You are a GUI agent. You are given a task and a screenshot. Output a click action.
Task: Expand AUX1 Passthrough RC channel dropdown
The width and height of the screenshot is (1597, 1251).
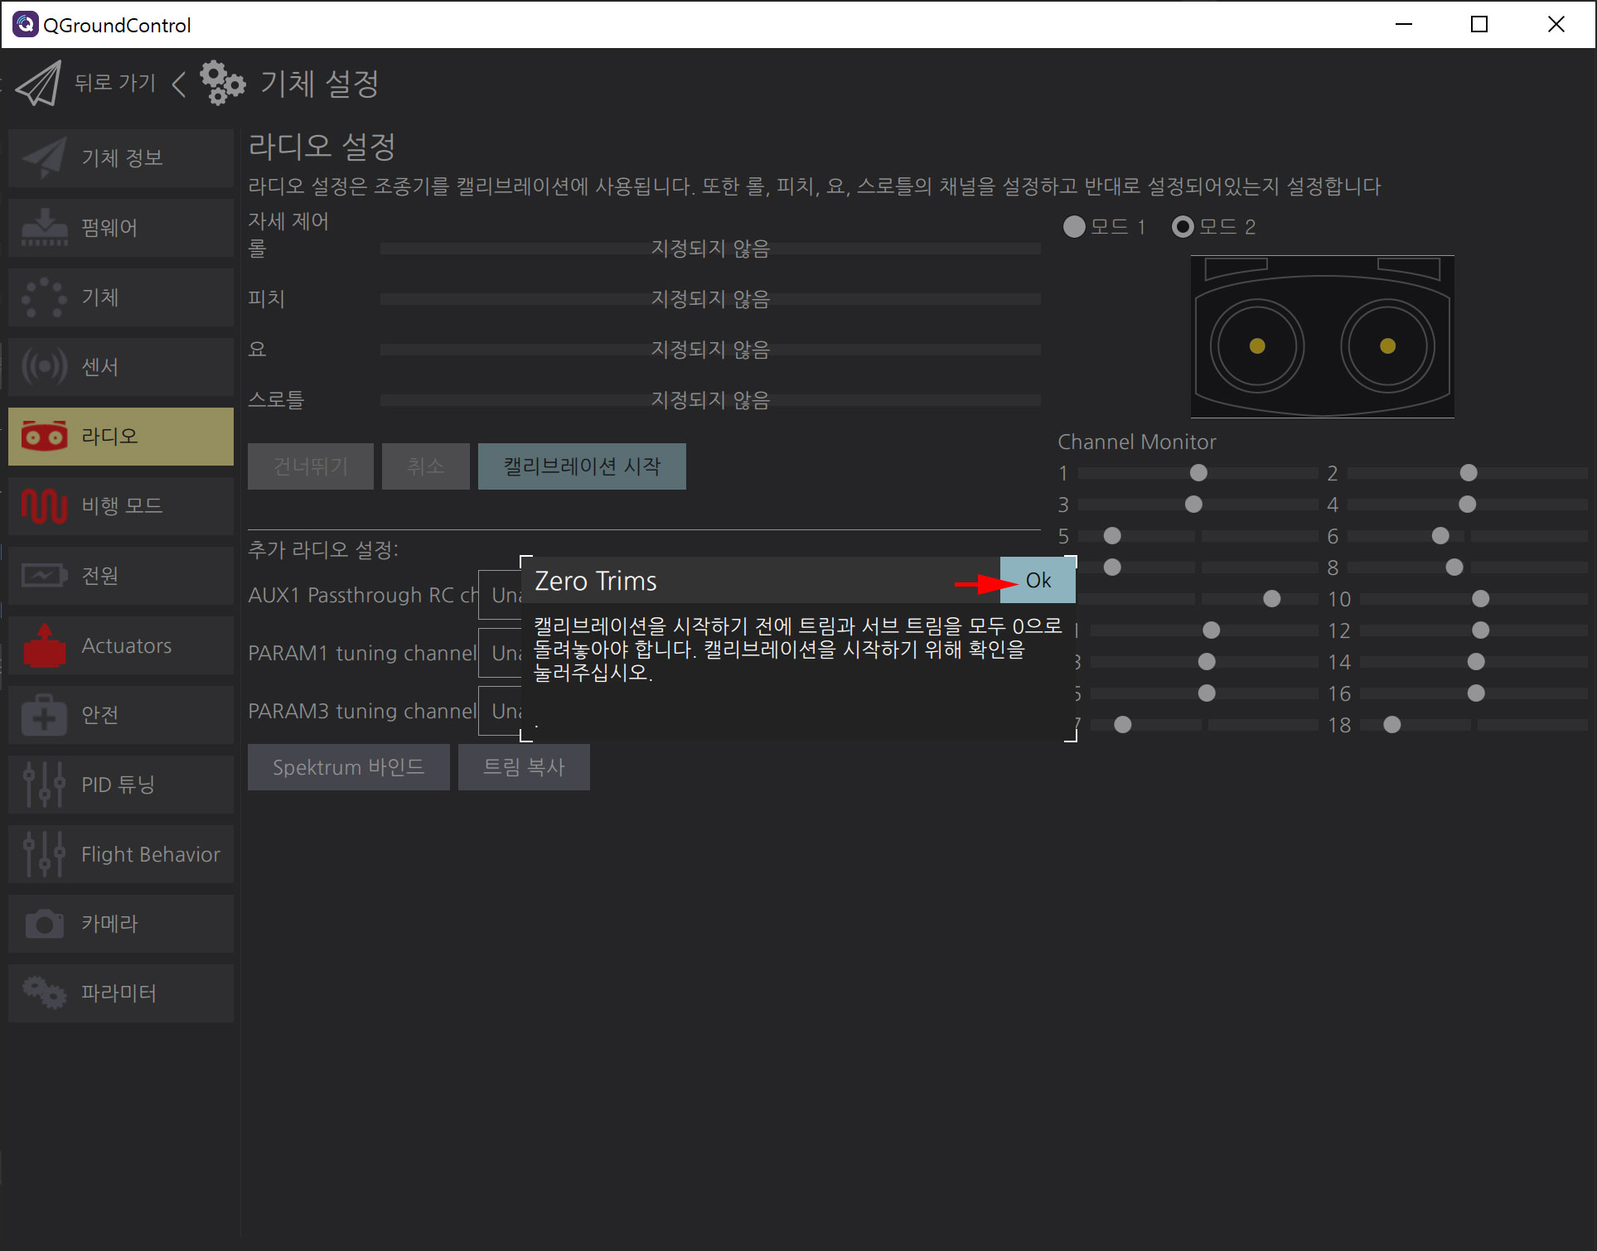point(500,595)
